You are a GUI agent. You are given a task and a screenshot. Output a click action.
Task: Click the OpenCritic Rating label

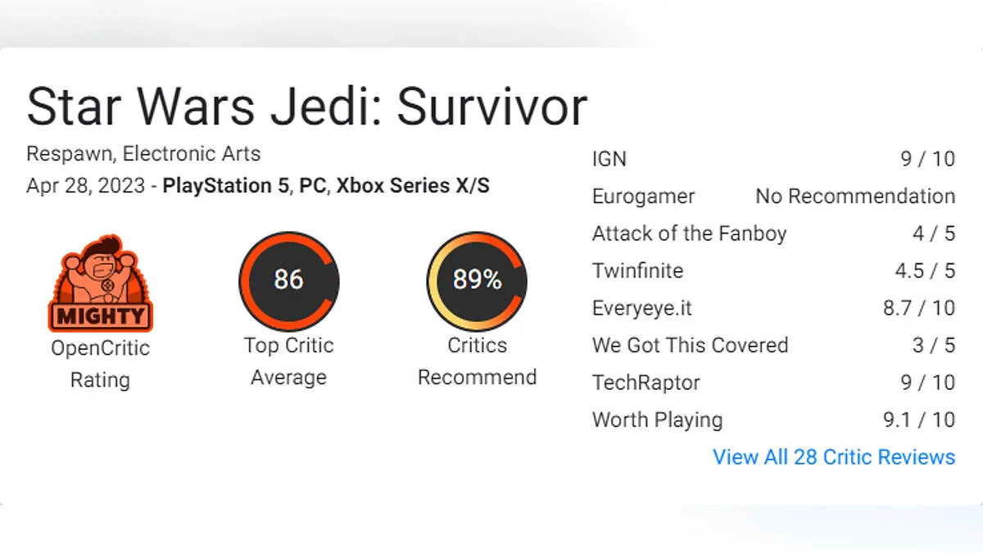click(x=100, y=364)
